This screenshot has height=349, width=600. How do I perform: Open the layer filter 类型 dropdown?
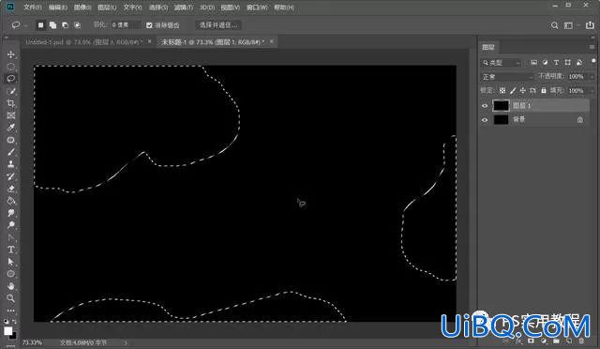click(501, 63)
